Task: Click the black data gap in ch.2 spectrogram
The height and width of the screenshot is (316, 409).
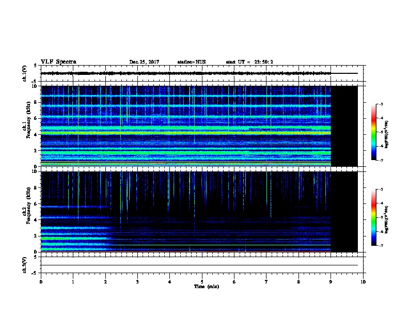Action: (344, 212)
